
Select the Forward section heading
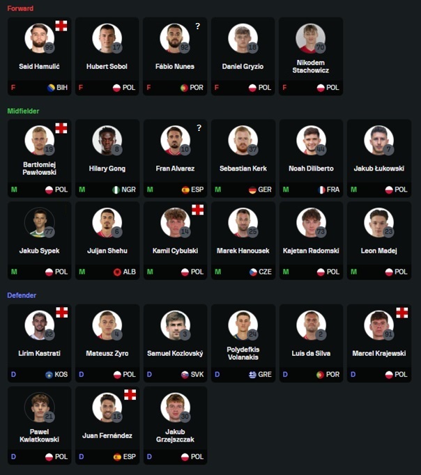pyautogui.click(x=20, y=8)
